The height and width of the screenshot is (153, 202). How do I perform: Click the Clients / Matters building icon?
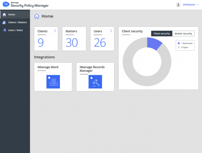tap(4, 22)
